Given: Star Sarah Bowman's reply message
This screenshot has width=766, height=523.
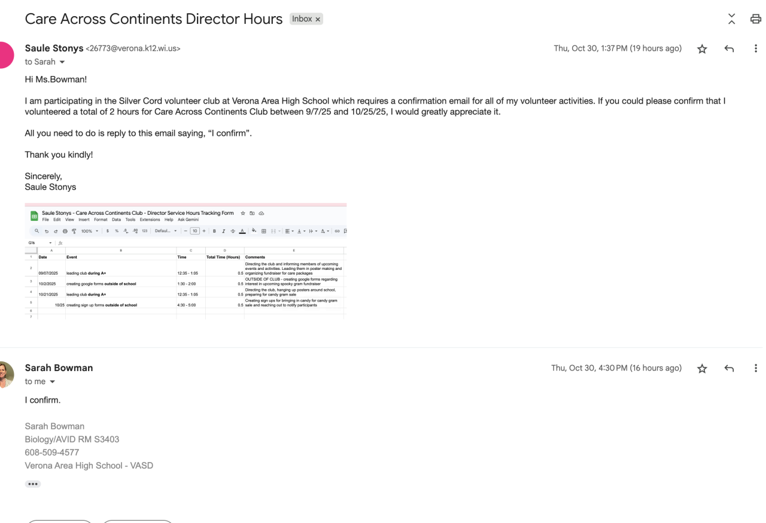Looking at the screenshot, I should click(702, 369).
